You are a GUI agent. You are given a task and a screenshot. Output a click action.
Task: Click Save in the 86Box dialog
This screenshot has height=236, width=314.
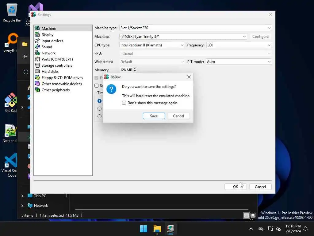(x=154, y=116)
